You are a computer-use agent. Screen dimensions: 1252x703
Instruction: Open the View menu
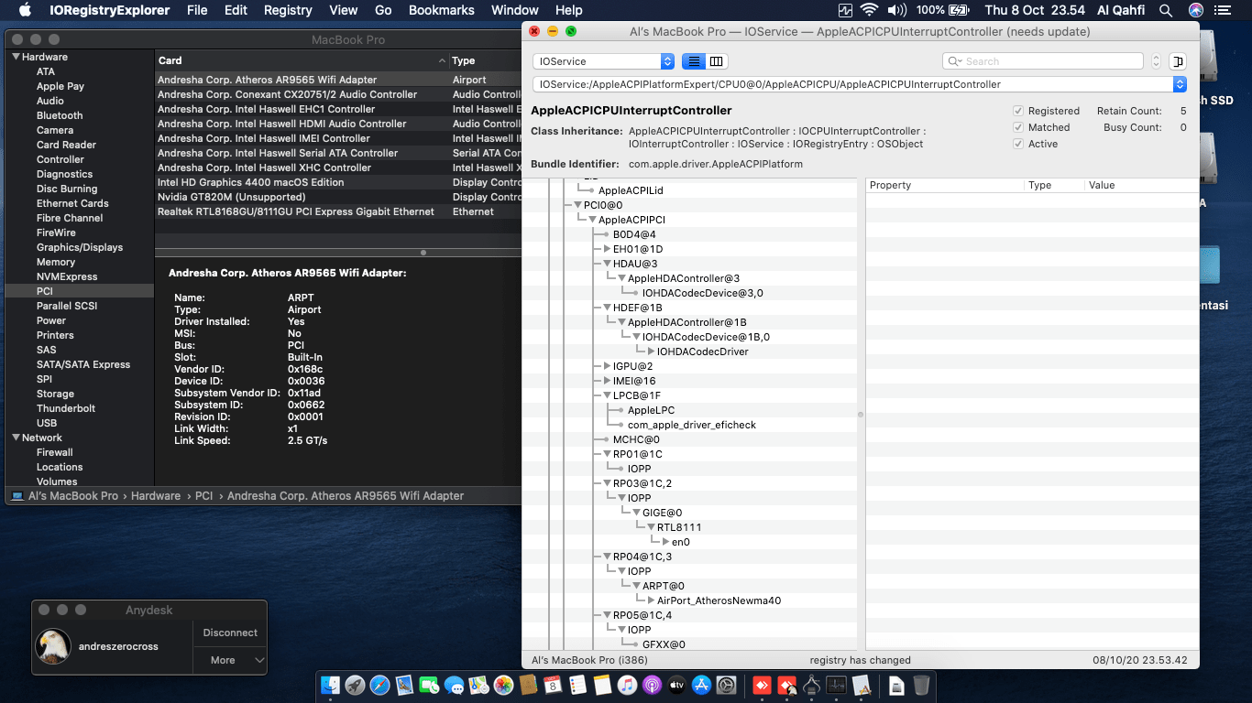pos(344,10)
